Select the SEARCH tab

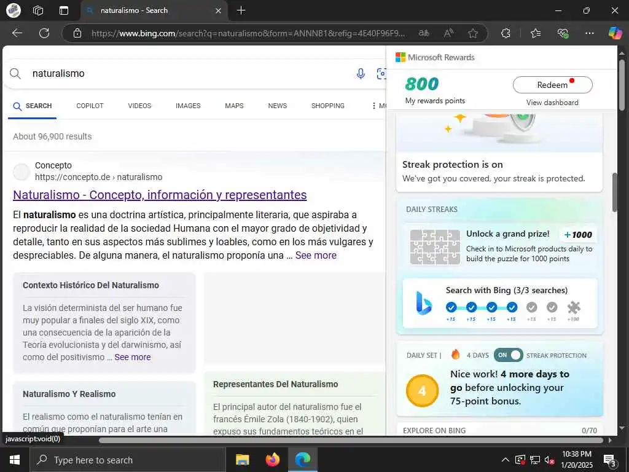(32, 106)
